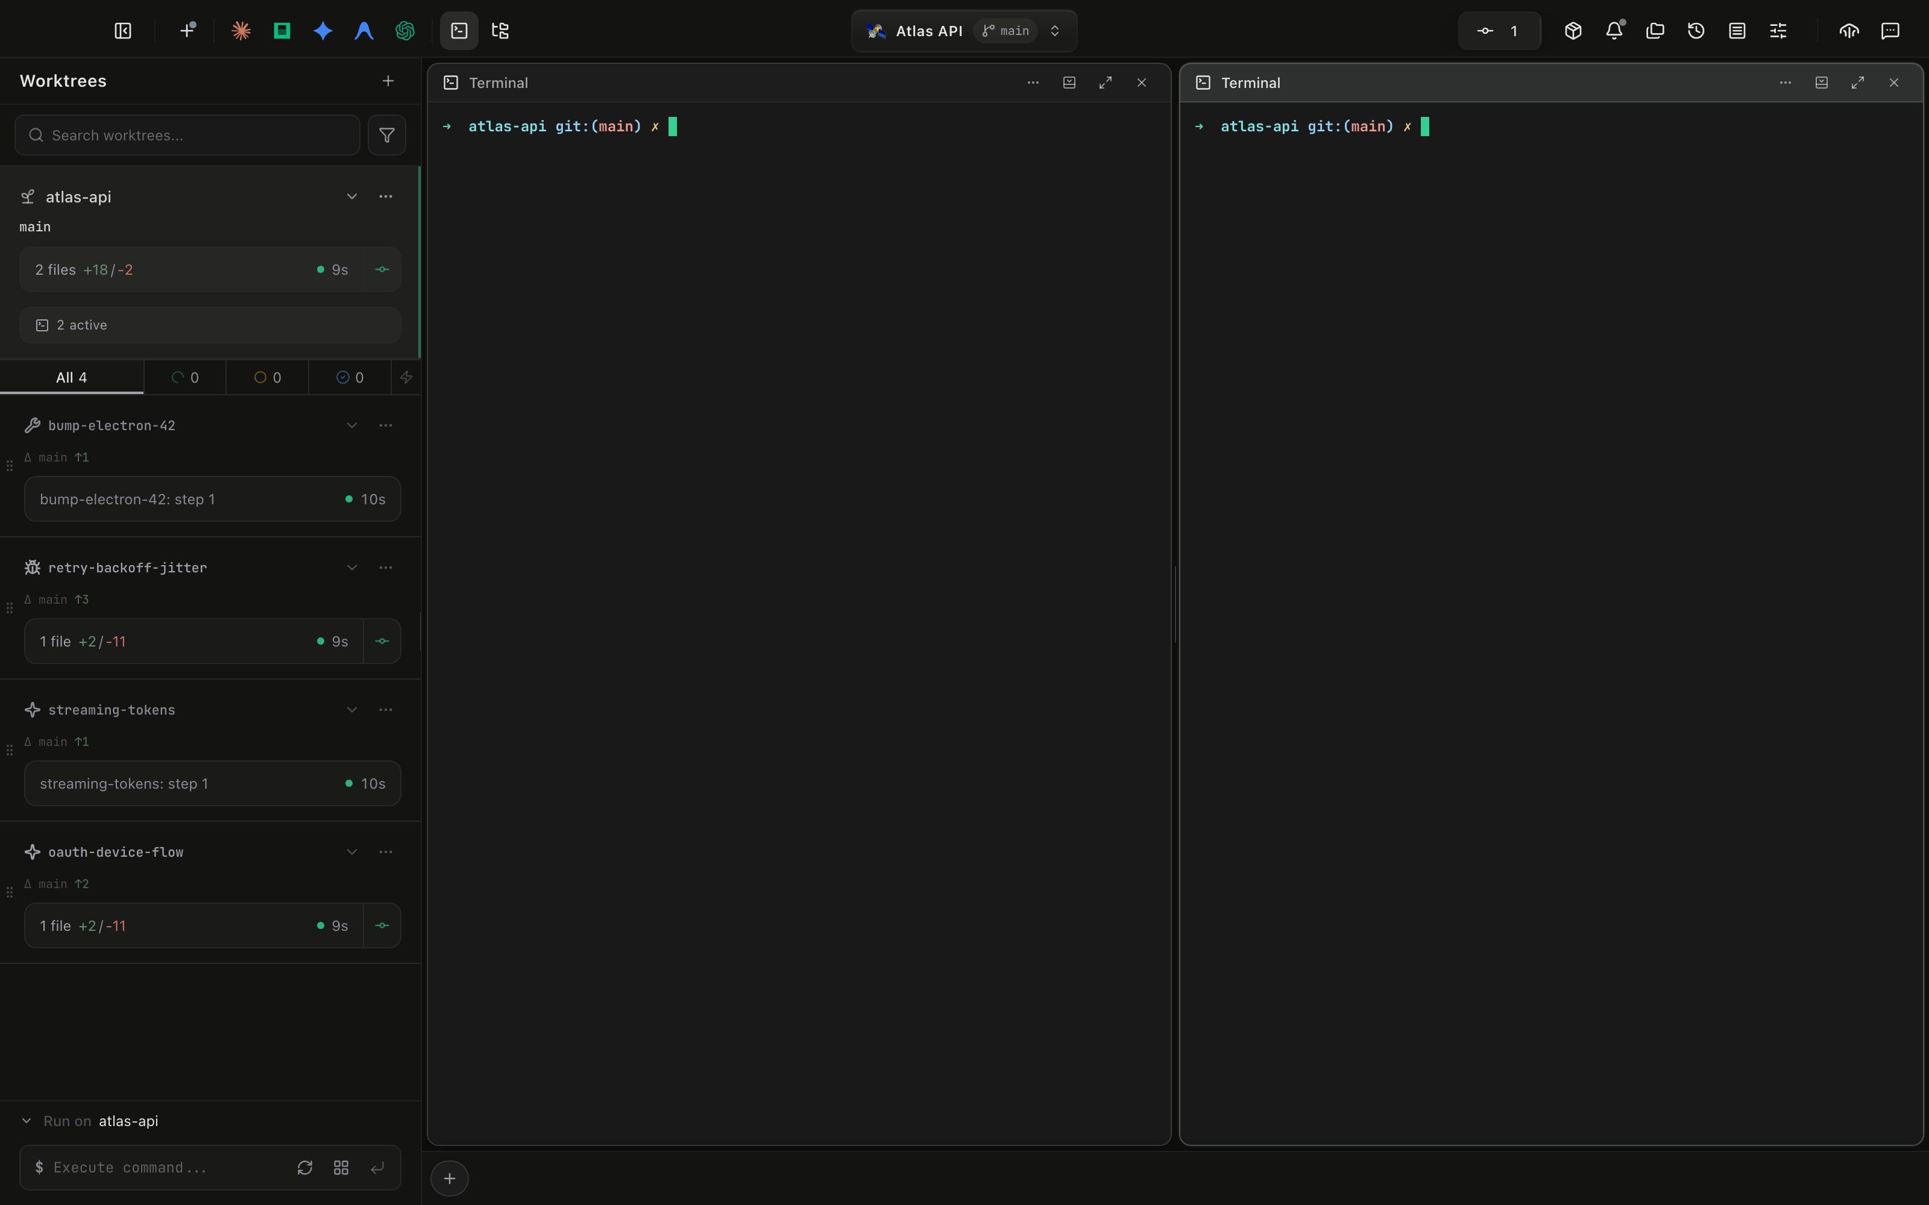This screenshot has height=1205, width=1929.
Task: Open the stacked windows icon
Action: 1655,31
